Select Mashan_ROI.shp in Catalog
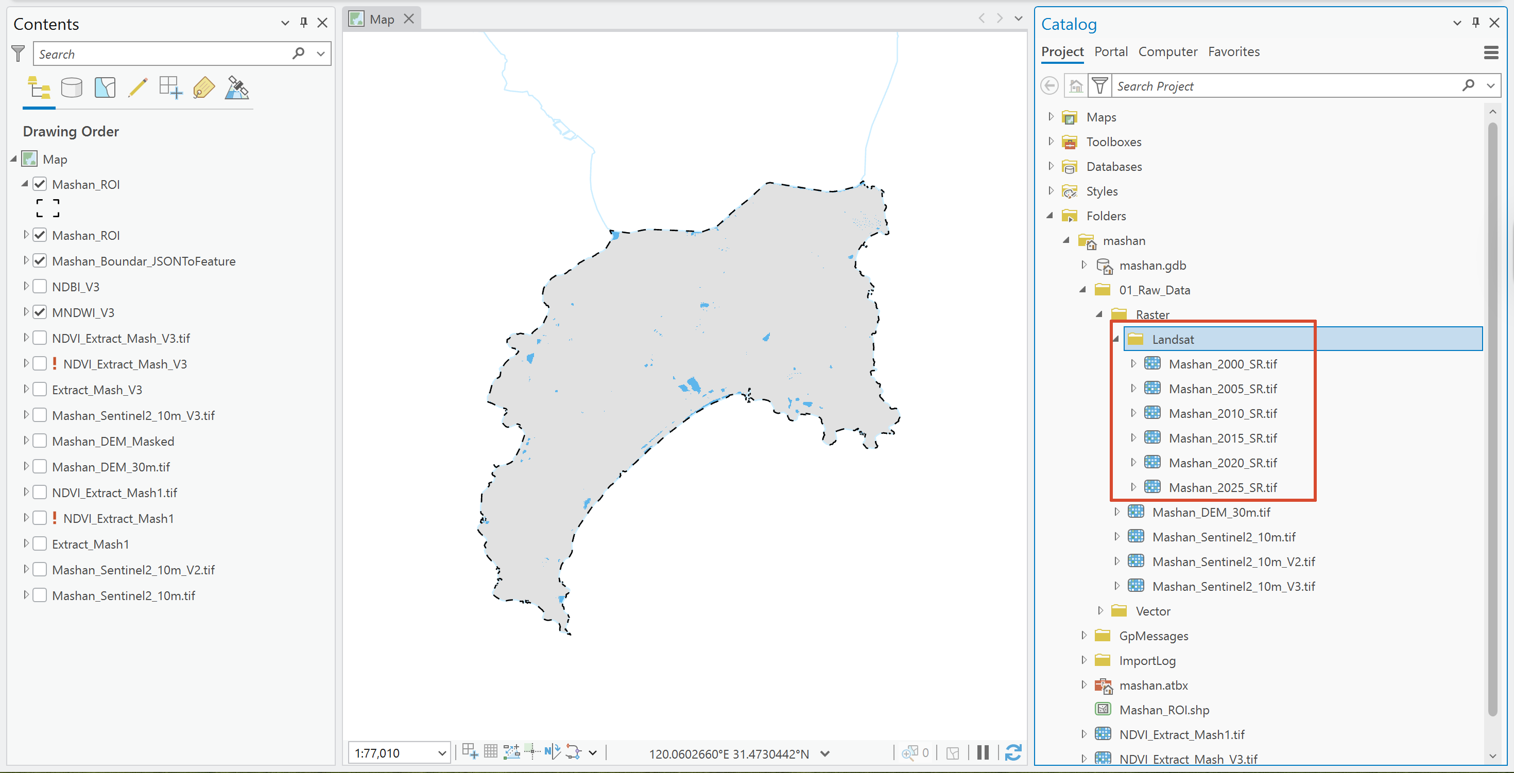Image resolution: width=1514 pixels, height=773 pixels. (x=1164, y=710)
